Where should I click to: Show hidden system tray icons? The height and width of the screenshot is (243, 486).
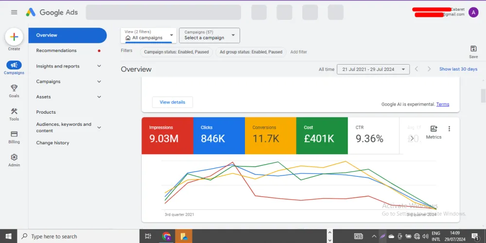click(x=374, y=236)
